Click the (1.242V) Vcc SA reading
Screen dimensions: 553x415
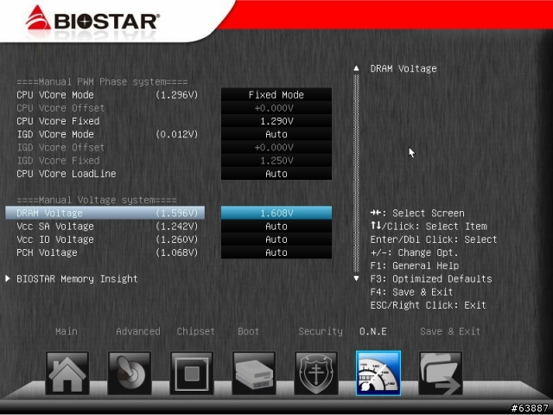(x=176, y=227)
